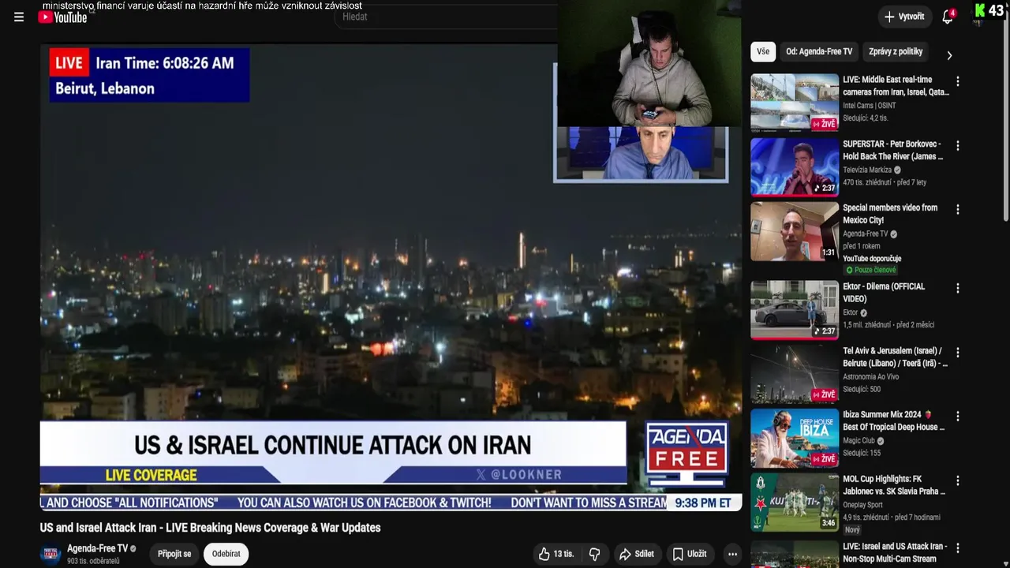The height and width of the screenshot is (568, 1010).
Task: Click the Intel Cams | OSINT channel name
Action: coord(869,106)
